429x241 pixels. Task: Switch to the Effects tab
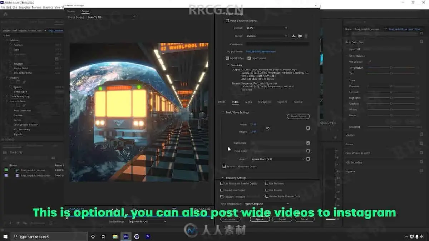tap(222, 102)
